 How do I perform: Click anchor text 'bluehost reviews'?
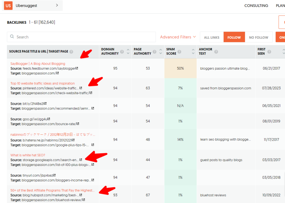pyautogui.click(x=213, y=195)
